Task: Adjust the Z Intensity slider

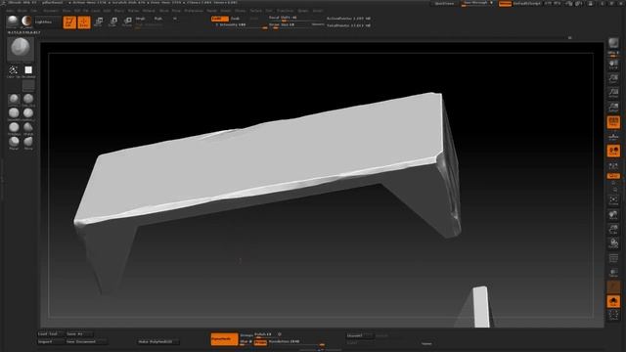Action: [240, 25]
